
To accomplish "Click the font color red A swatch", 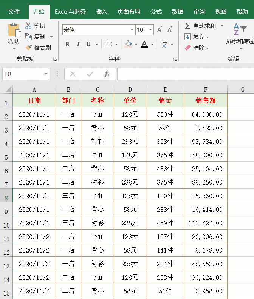I will click(144, 45).
